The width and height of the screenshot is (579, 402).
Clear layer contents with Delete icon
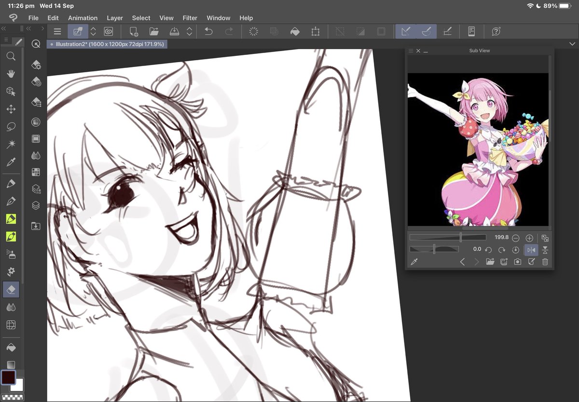pyautogui.click(x=254, y=31)
